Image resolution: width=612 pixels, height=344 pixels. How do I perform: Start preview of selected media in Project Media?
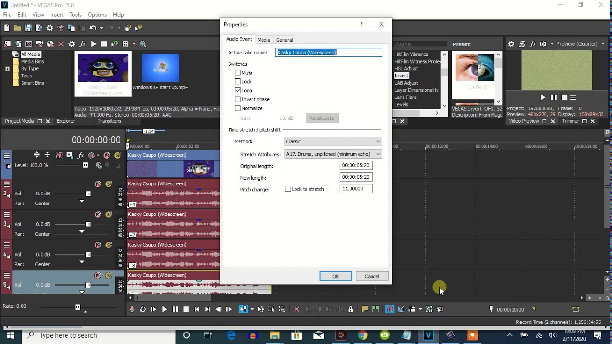tap(94, 44)
